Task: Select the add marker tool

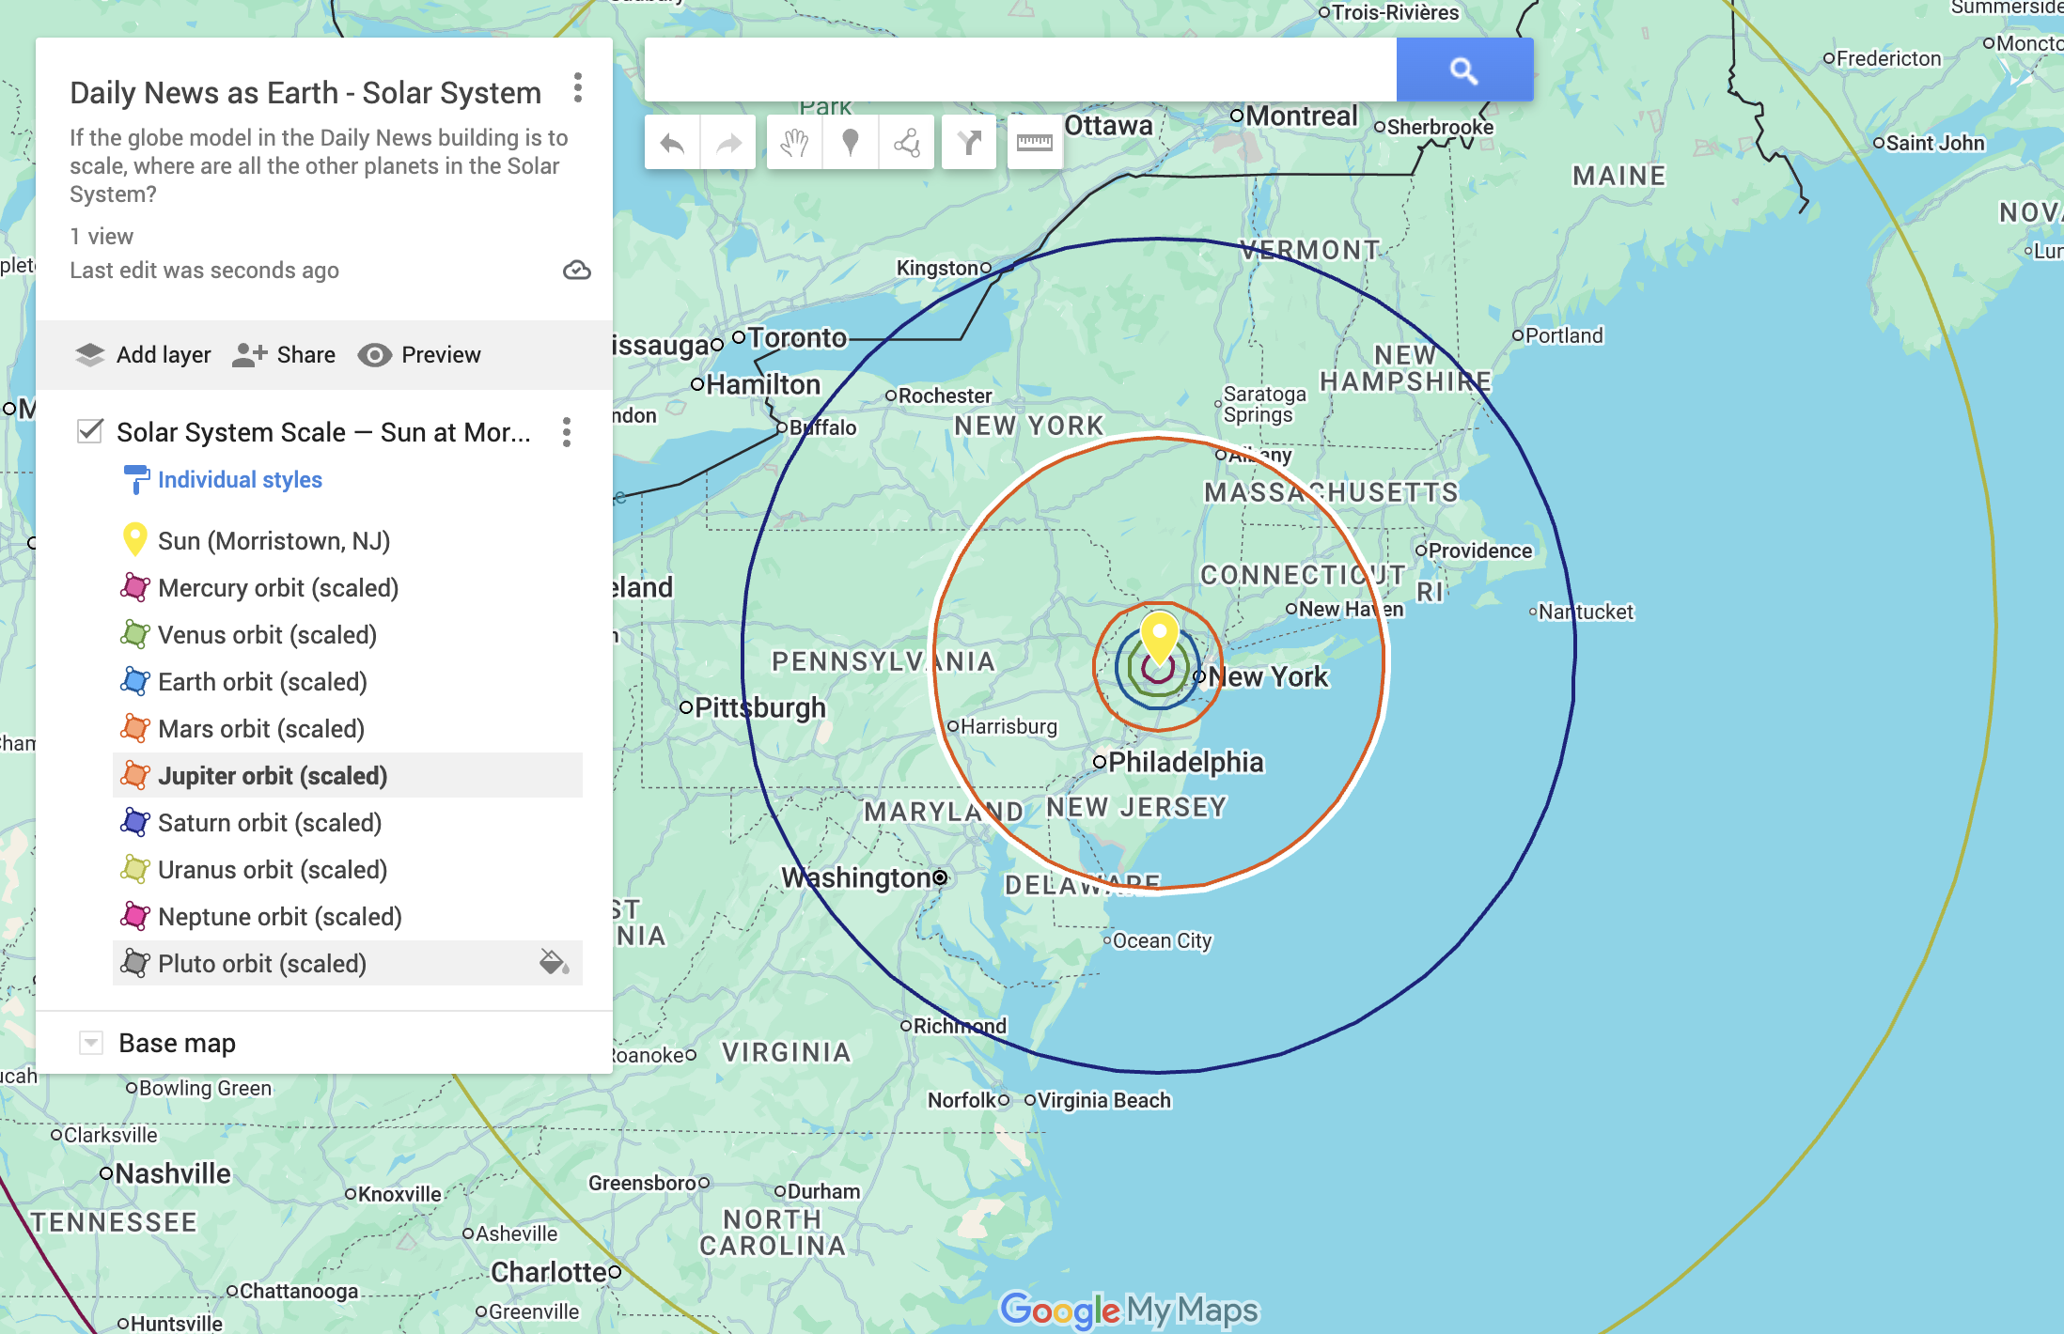Action: [851, 143]
